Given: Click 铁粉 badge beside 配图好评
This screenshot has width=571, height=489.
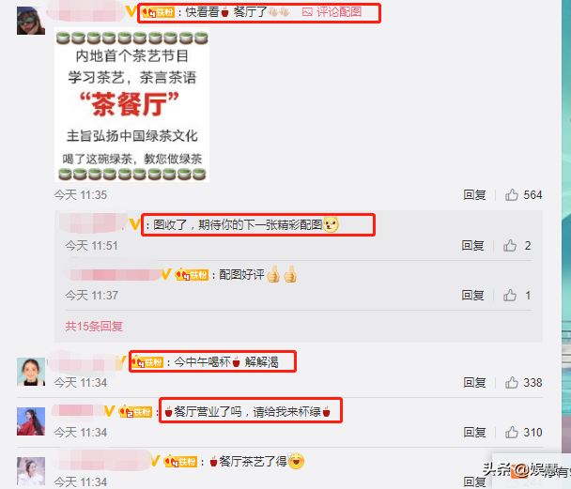Looking at the screenshot, I should tap(192, 275).
